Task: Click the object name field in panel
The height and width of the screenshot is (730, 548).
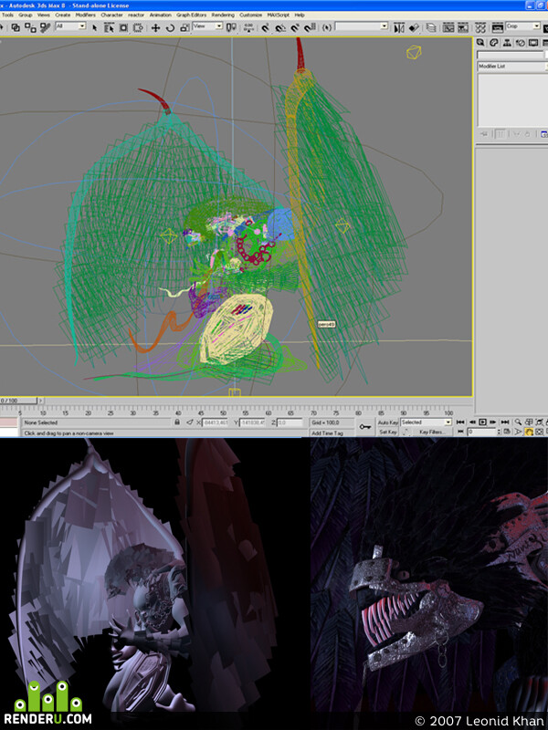Action: coord(511,56)
